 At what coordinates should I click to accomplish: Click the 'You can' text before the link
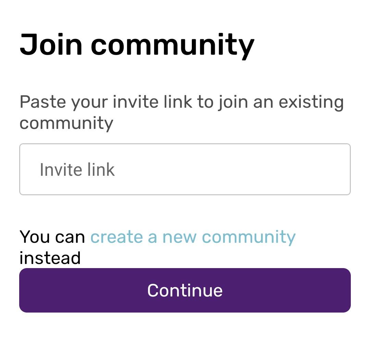[x=52, y=237]
